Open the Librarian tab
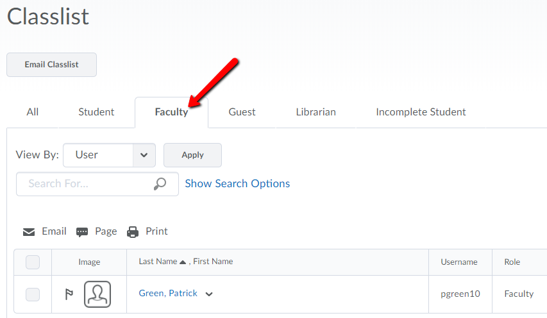This screenshot has height=318, width=547. (x=316, y=112)
